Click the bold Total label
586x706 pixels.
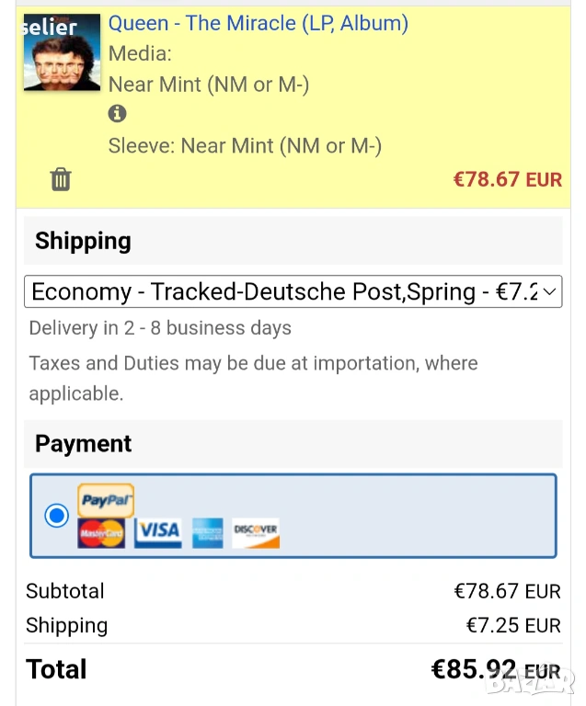click(56, 669)
